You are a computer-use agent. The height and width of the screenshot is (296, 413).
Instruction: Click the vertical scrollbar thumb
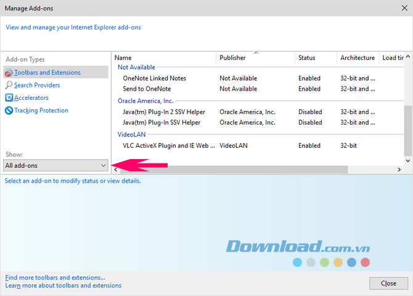point(408,131)
